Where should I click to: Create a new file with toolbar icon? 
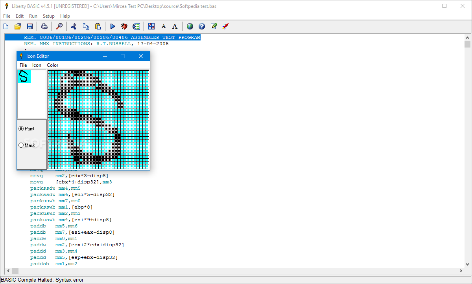(x=6, y=26)
